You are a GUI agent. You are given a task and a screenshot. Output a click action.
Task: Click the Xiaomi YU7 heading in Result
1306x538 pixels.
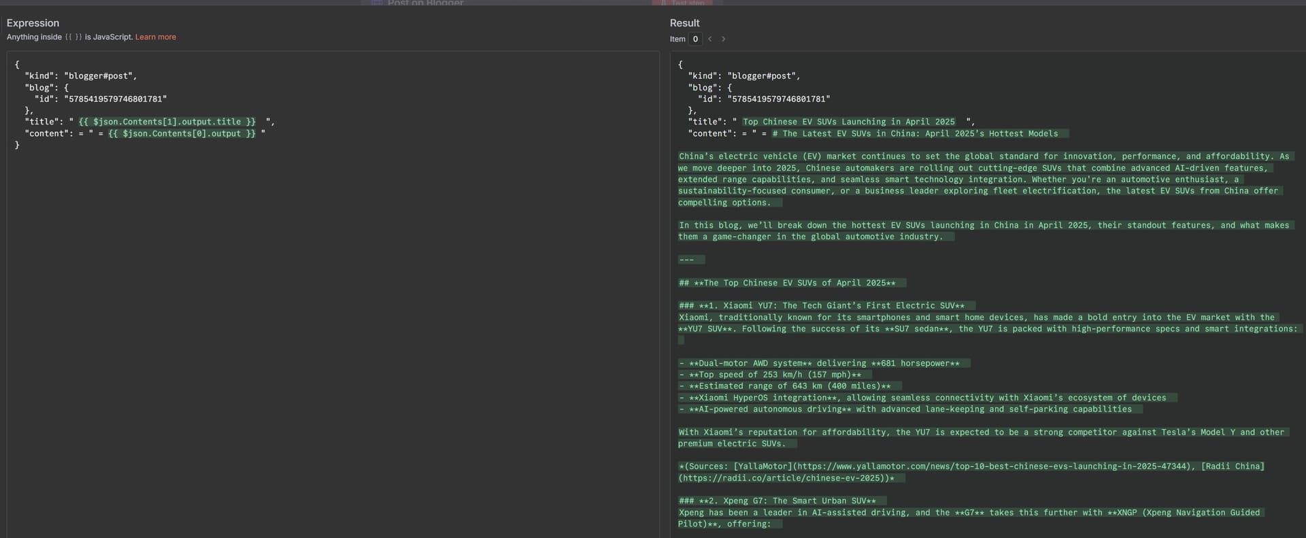(826, 305)
